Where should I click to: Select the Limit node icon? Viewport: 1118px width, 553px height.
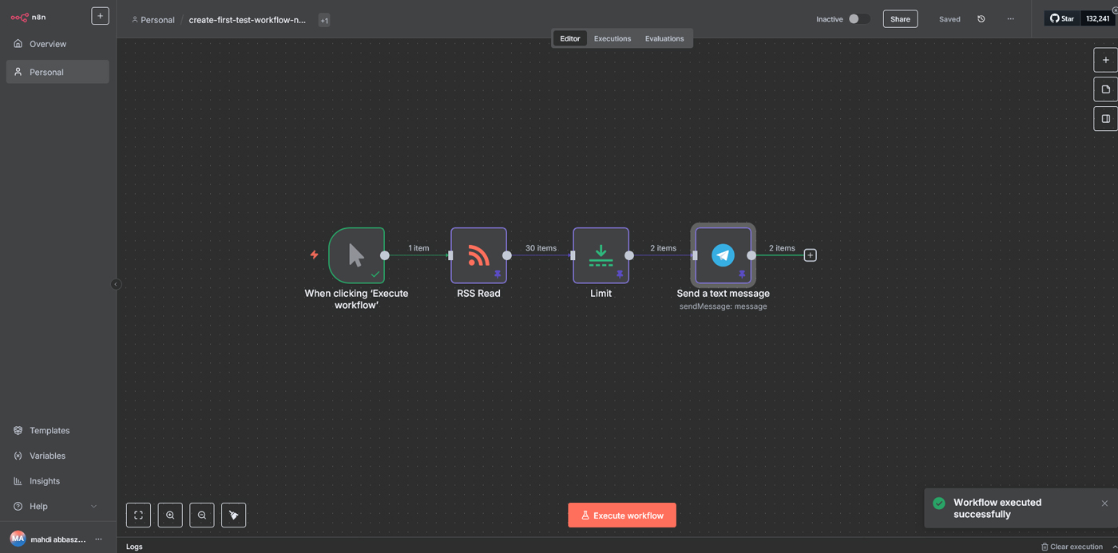click(x=601, y=255)
